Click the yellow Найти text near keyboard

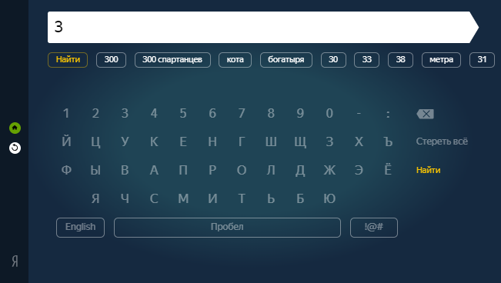428,170
